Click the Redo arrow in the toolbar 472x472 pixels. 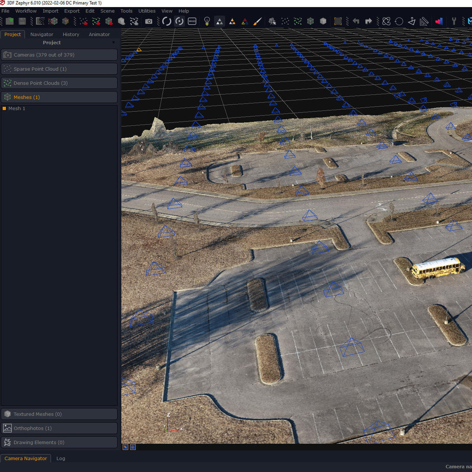tap(369, 21)
